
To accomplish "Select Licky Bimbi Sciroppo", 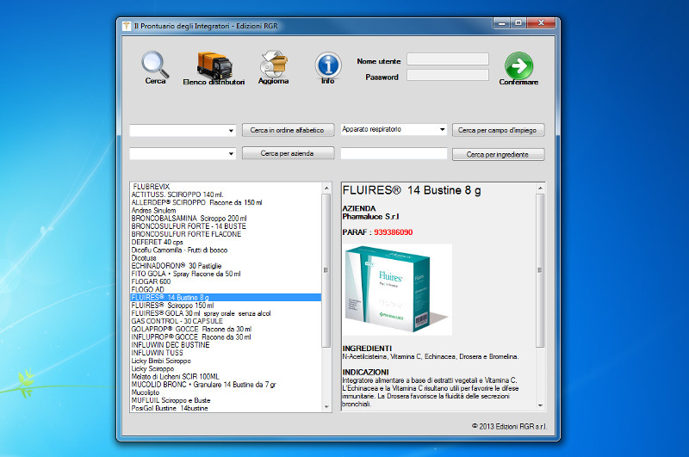I will coord(226,361).
